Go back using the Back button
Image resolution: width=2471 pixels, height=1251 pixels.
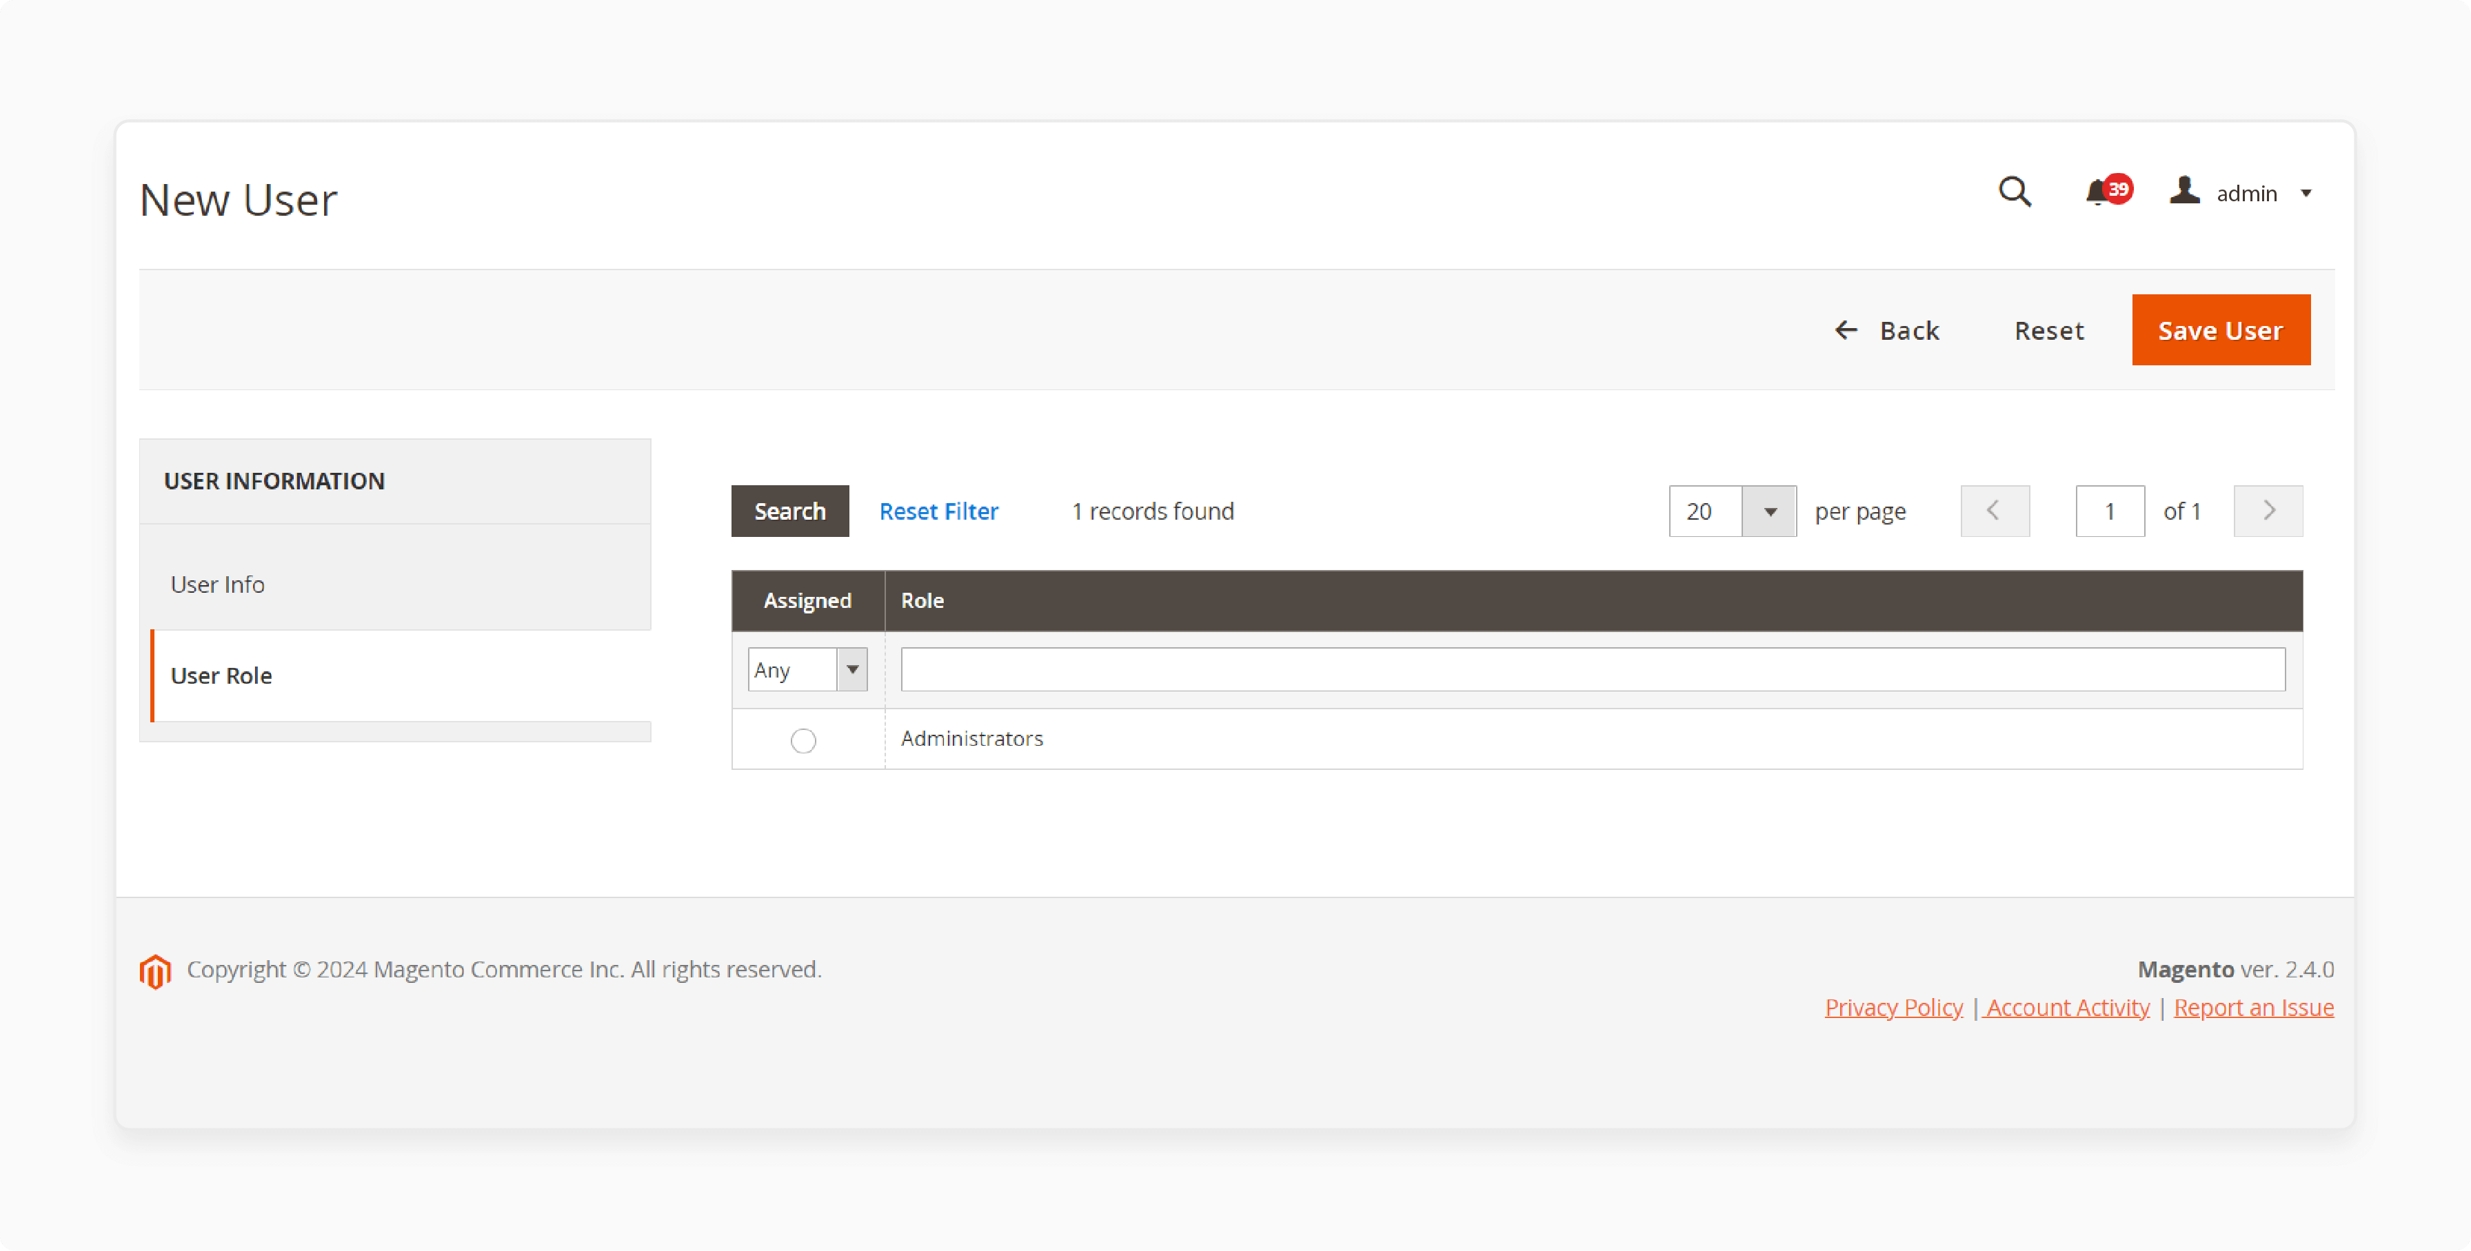[1887, 331]
